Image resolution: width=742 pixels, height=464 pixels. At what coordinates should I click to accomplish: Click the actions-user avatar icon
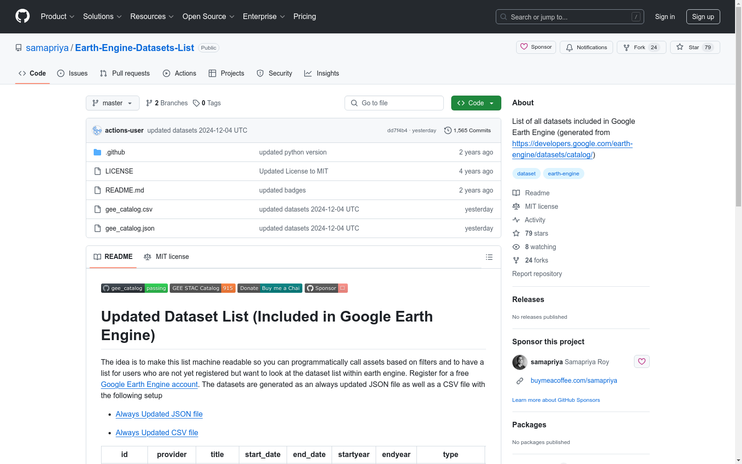click(97, 130)
